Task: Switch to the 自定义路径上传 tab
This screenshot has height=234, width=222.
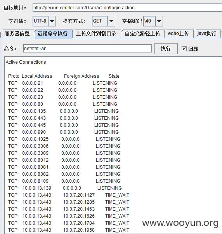Action: [x=143, y=33]
